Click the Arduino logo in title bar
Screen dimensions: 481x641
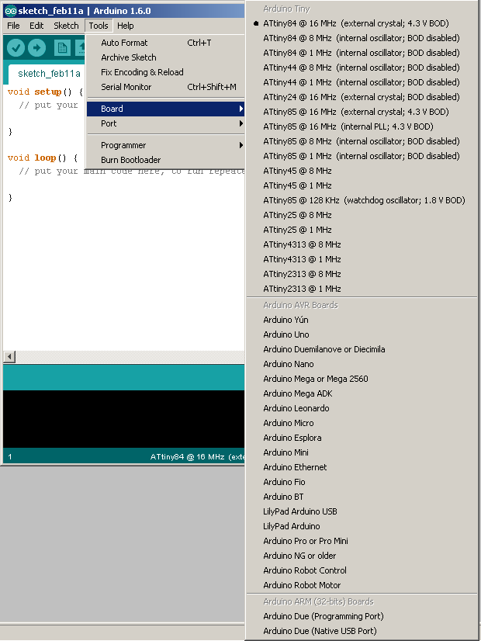(11, 11)
